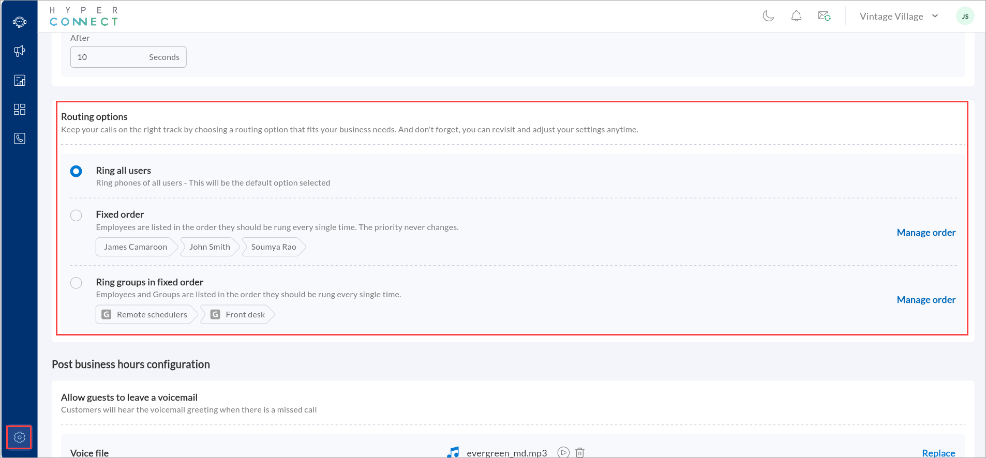
Task: Delete the evergreen_md.mp3 voice file
Action: [580, 452]
